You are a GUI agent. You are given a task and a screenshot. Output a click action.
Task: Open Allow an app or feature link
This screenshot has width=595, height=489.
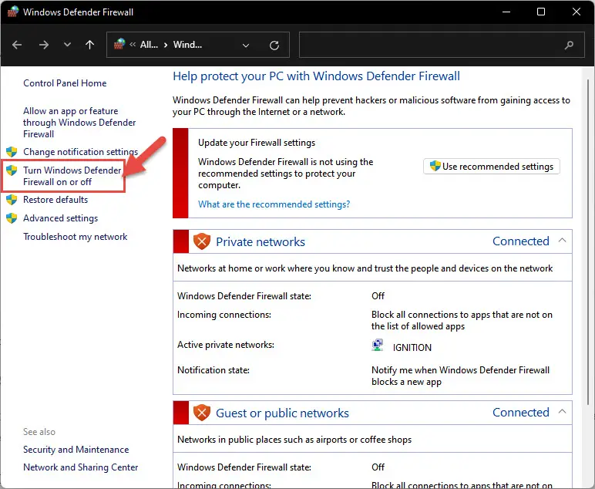[79, 122]
